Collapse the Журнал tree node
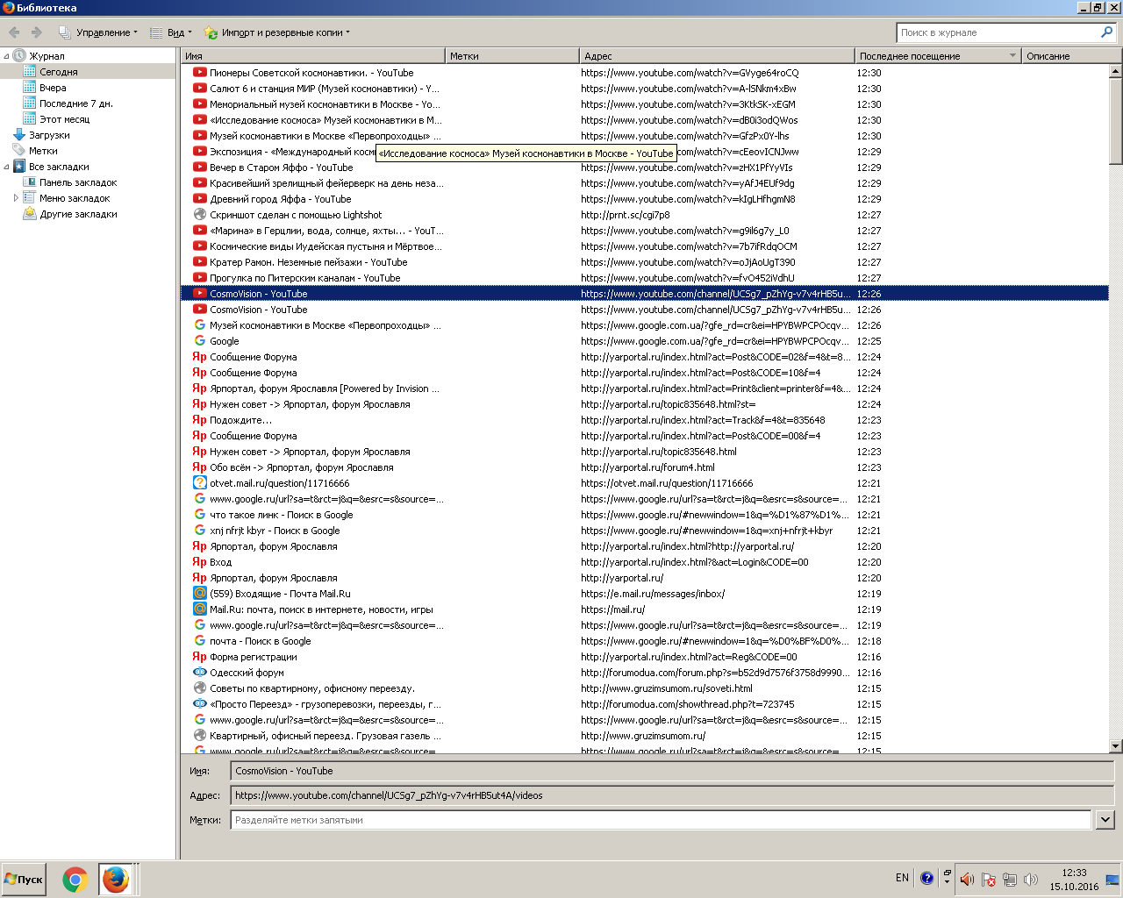1123x898 pixels. point(6,56)
